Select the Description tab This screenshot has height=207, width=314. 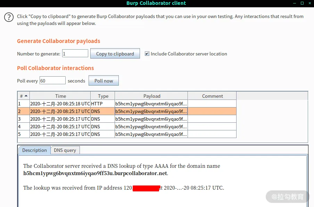point(34,150)
